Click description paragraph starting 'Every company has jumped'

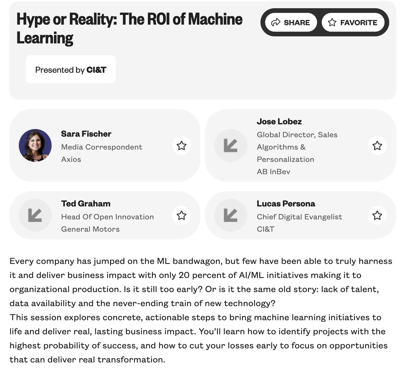tap(201, 282)
